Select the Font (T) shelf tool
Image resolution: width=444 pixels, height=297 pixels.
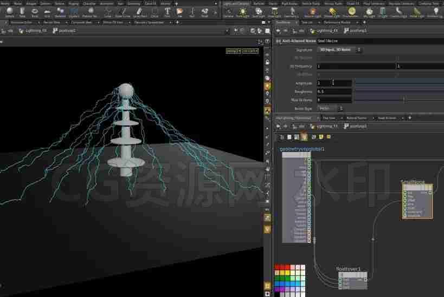click(x=168, y=12)
